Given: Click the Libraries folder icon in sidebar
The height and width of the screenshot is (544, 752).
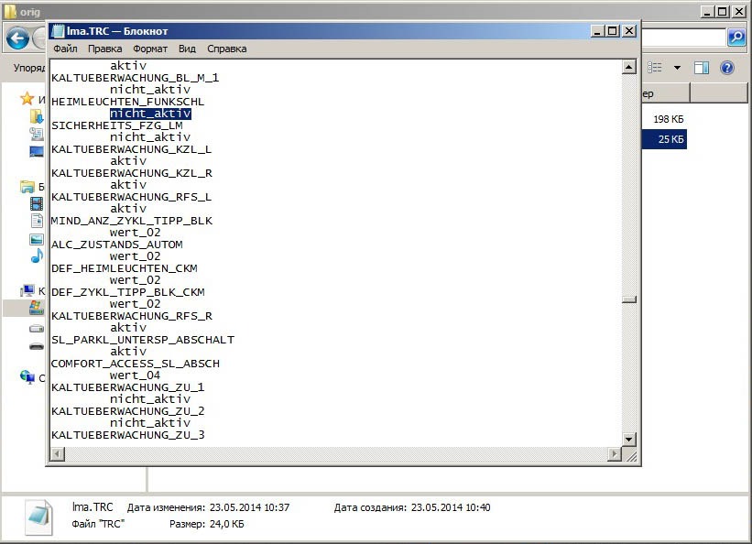Looking at the screenshot, I should pyautogui.click(x=27, y=187).
